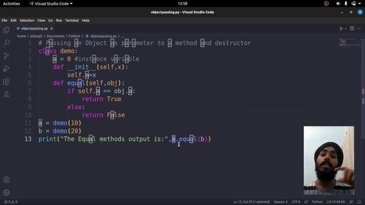Open system menu dropdown arrow in top bar

pyautogui.click(x=360, y=3)
